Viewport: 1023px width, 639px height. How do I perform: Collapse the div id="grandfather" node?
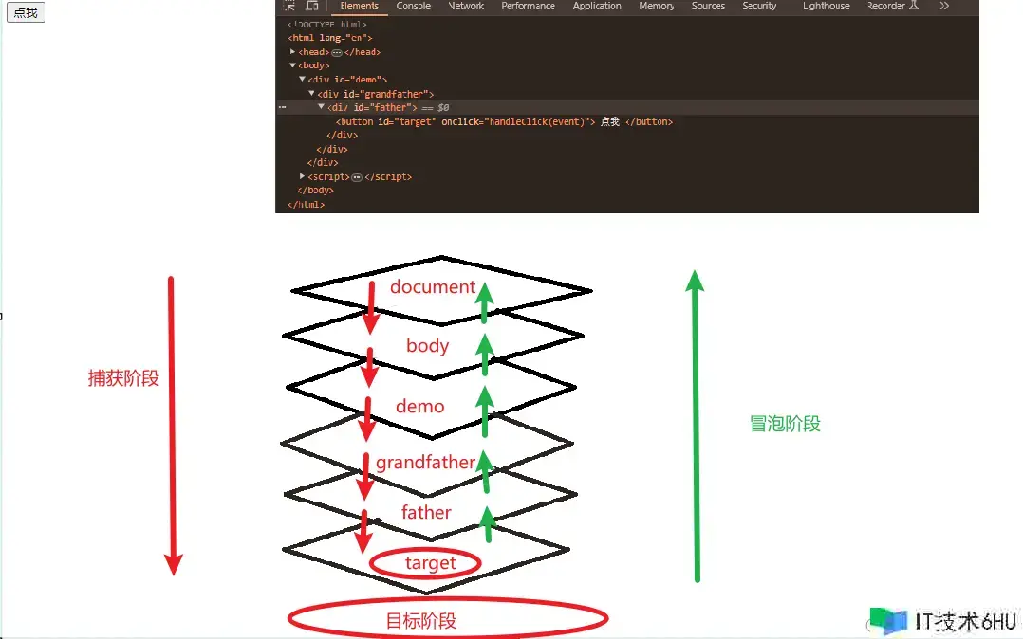(x=312, y=93)
